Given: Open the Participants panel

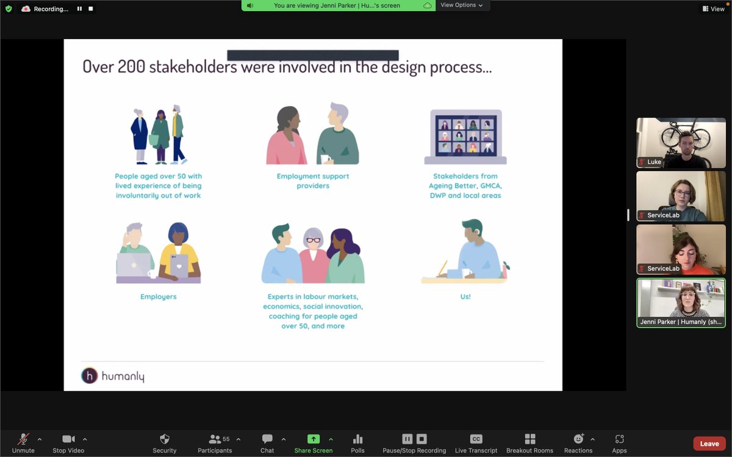Looking at the screenshot, I should 215,443.
